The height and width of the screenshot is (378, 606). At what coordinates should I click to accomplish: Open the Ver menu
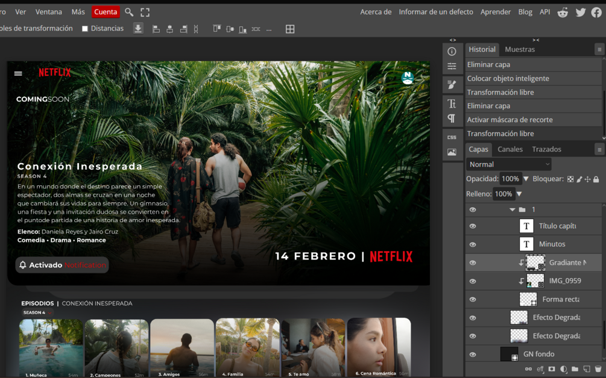tap(21, 12)
